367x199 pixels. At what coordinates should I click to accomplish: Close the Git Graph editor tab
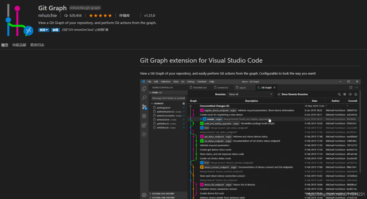point(275,87)
